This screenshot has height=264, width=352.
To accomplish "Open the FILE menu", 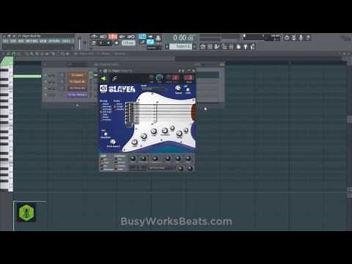I will [x=5, y=41].
